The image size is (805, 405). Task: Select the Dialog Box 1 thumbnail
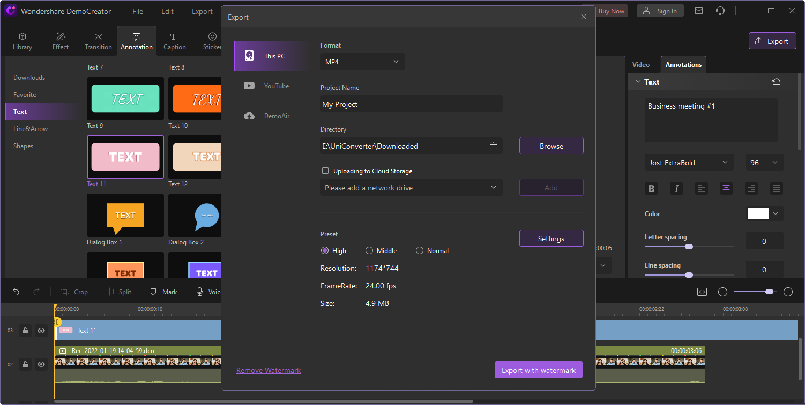[x=125, y=215]
